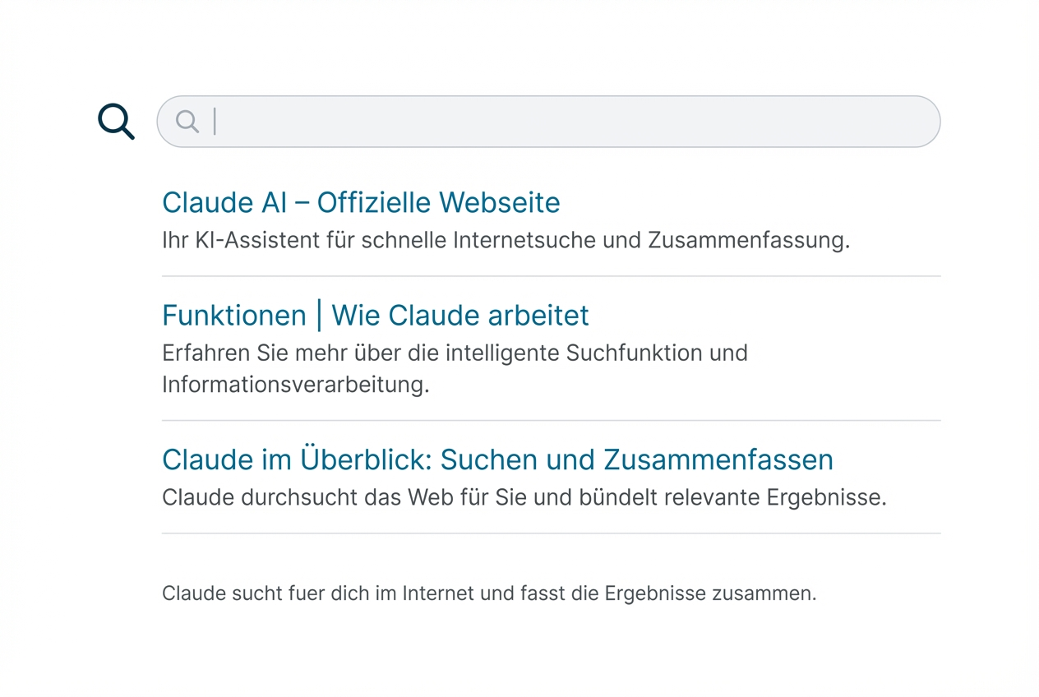
Task: Click the search icon inside the search bar
Action: point(187,121)
